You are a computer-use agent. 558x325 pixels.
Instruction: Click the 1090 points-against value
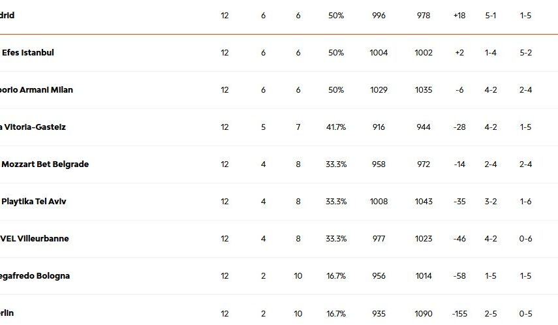coord(424,314)
